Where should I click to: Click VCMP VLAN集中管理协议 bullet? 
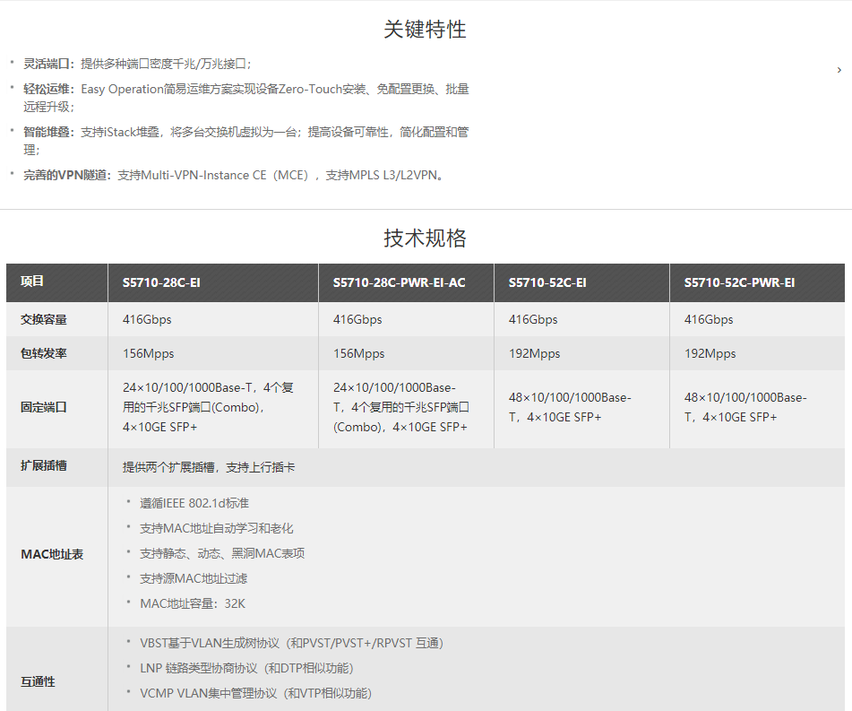click(x=256, y=693)
